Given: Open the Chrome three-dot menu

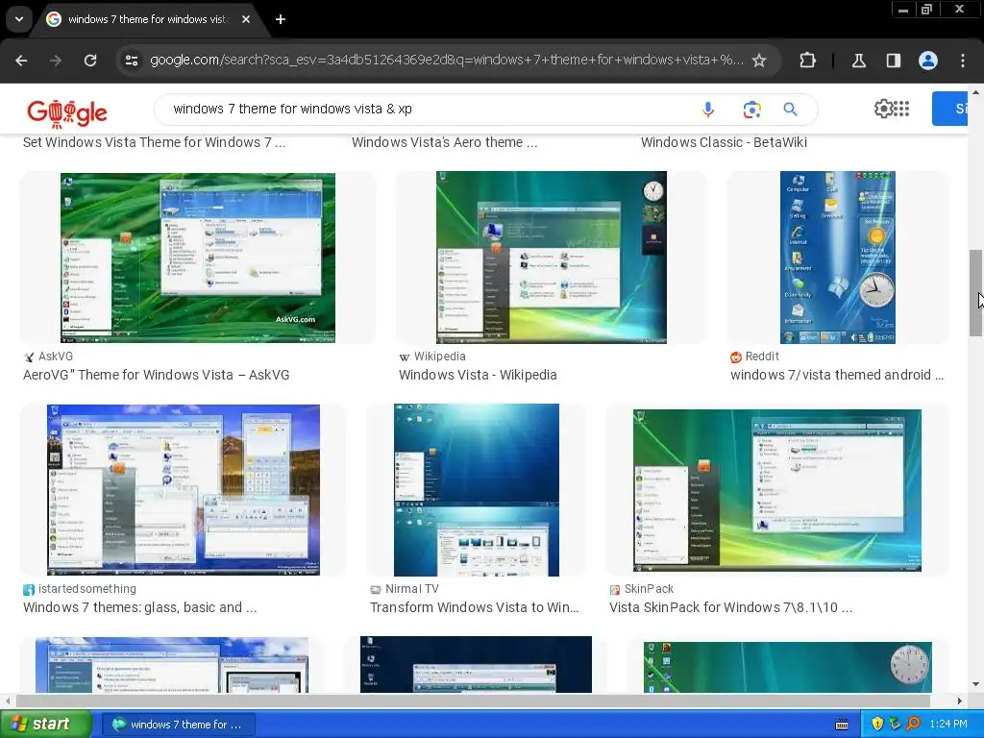Looking at the screenshot, I should (x=963, y=61).
